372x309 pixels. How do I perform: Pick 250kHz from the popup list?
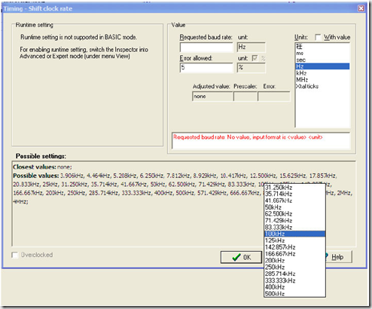point(294,268)
